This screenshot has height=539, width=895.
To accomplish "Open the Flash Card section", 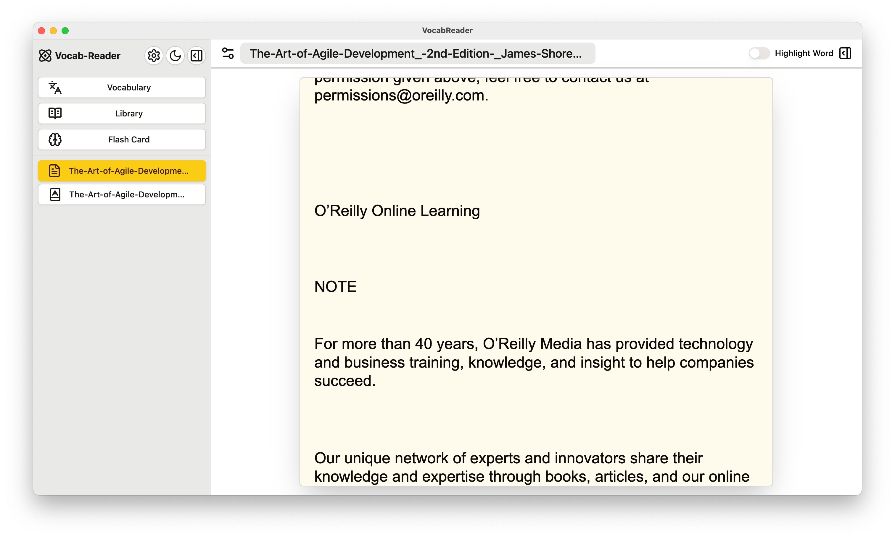I will [x=122, y=140].
